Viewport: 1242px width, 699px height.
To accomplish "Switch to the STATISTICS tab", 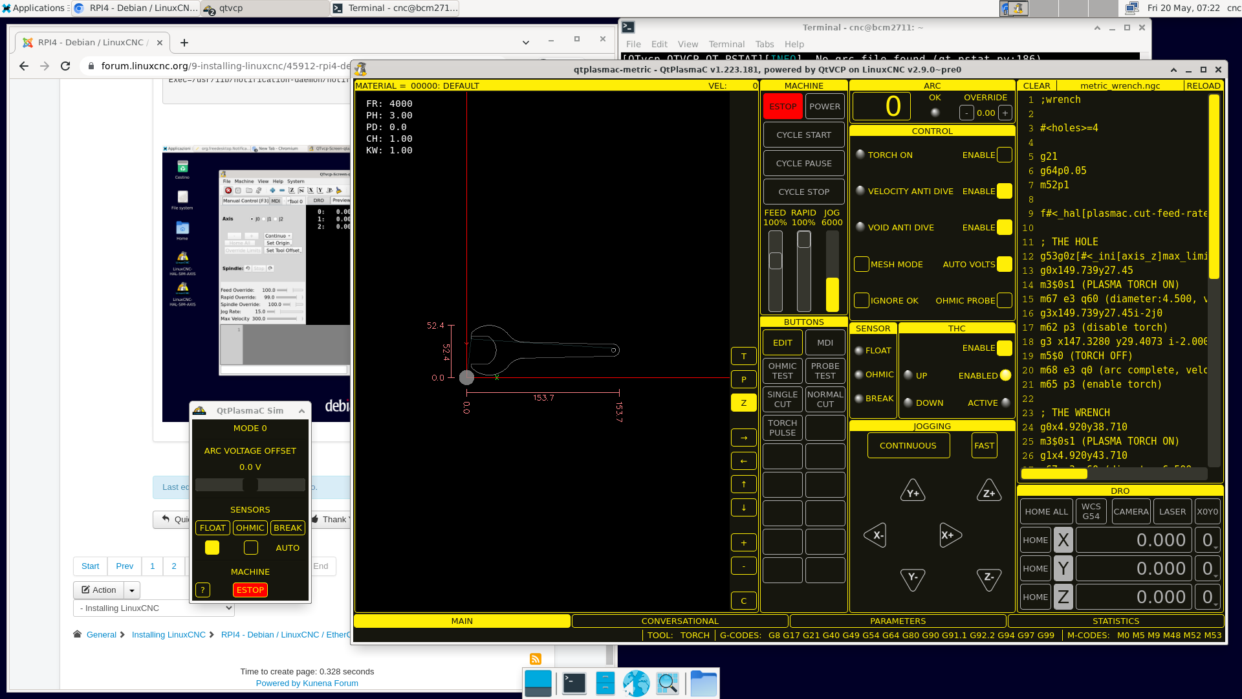I will pos(1116,621).
